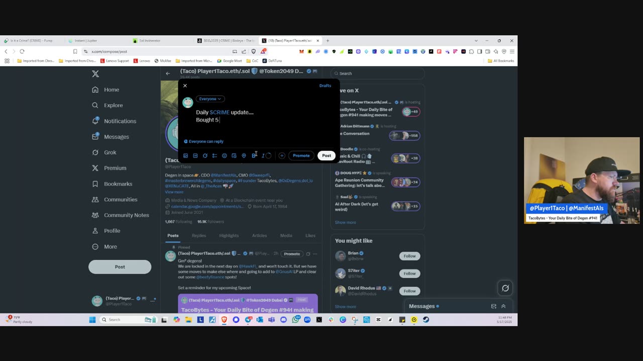Change who can reply setting
This screenshot has width=643, height=361.
point(203,141)
